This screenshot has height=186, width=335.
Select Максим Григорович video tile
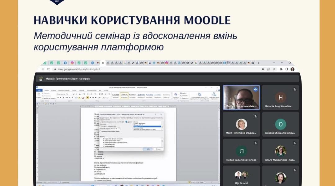[x=241, y=98]
